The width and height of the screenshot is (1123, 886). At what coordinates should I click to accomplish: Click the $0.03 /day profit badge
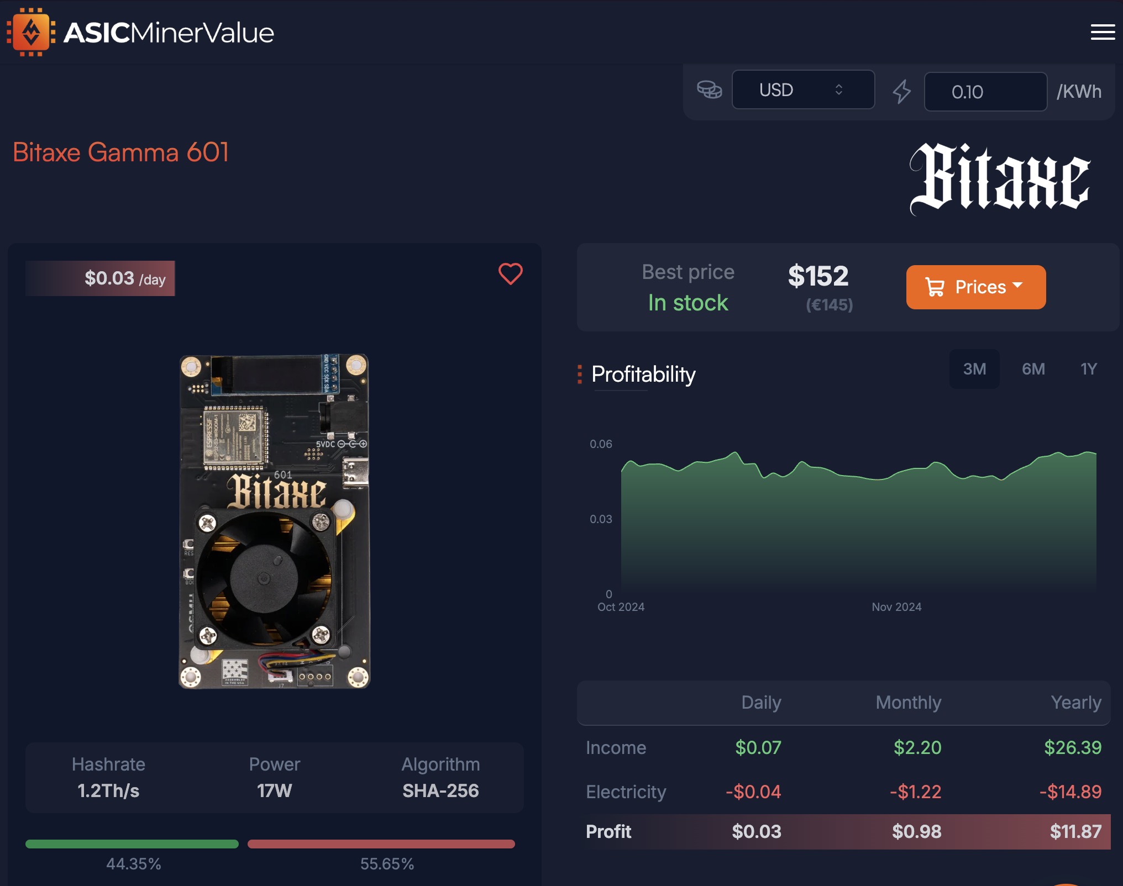100,278
